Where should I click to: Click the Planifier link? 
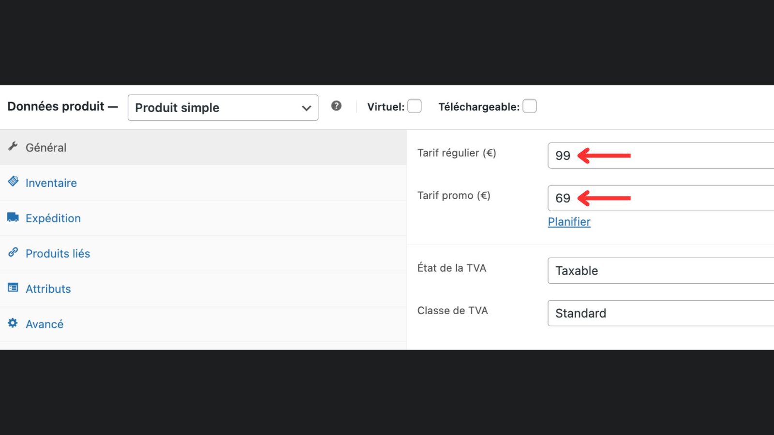click(569, 222)
